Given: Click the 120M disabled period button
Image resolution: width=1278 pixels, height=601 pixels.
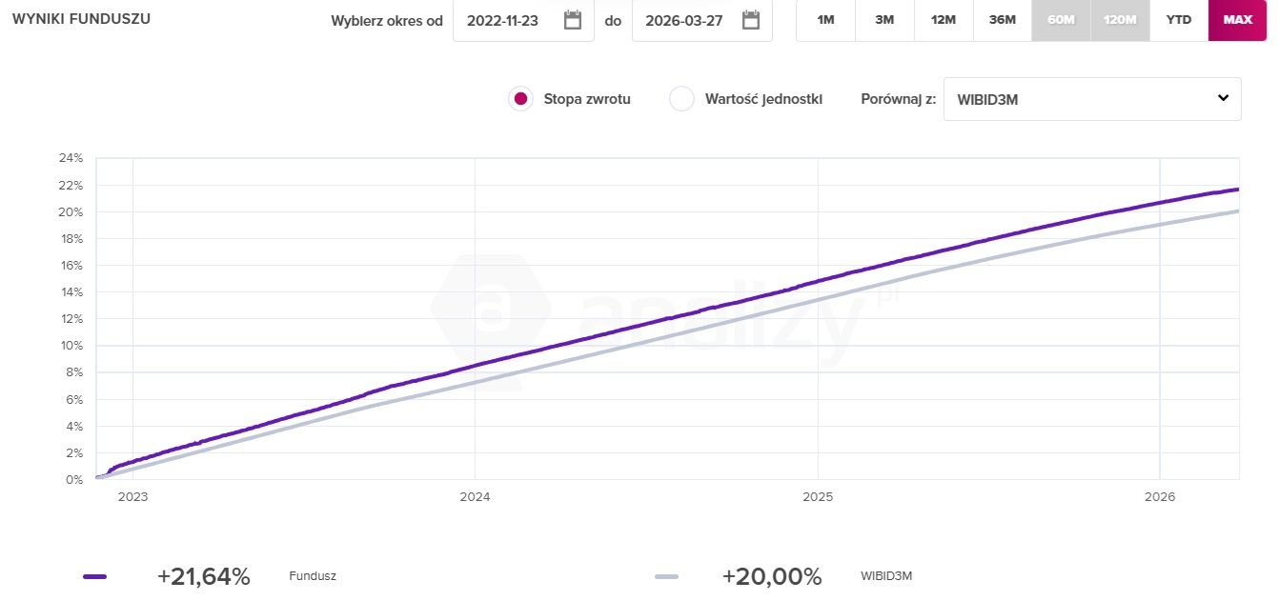Looking at the screenshot, I should 1120,20.
